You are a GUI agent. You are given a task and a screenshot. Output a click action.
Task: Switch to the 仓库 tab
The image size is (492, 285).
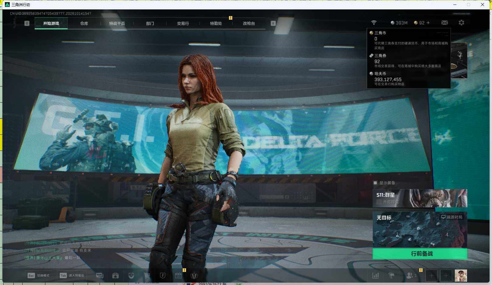pyautogui.click(x=84, y=23)
